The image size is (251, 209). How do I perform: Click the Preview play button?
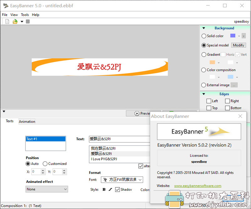click(138, 113)
